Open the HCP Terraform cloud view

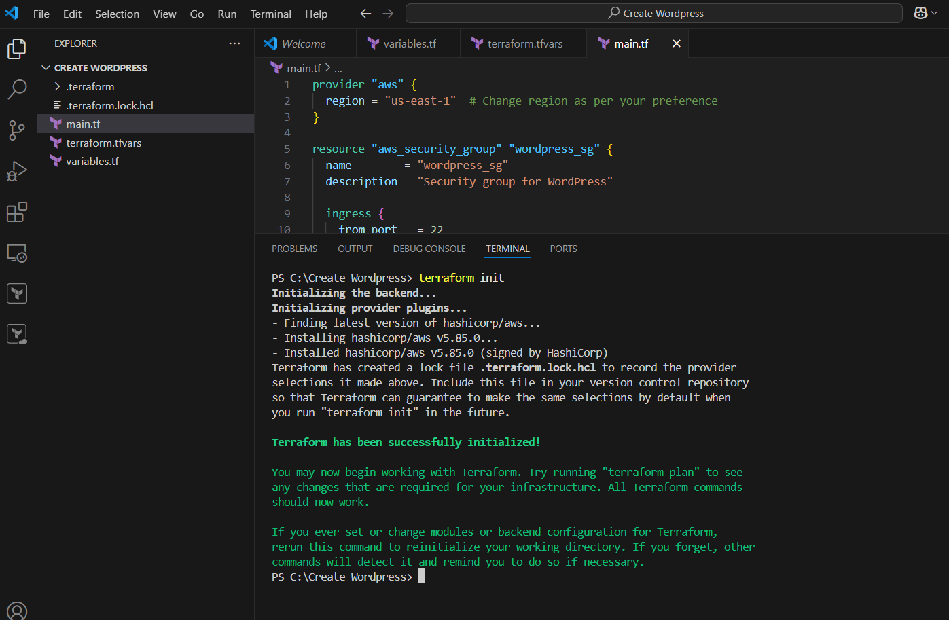click(x=17, y=333)
